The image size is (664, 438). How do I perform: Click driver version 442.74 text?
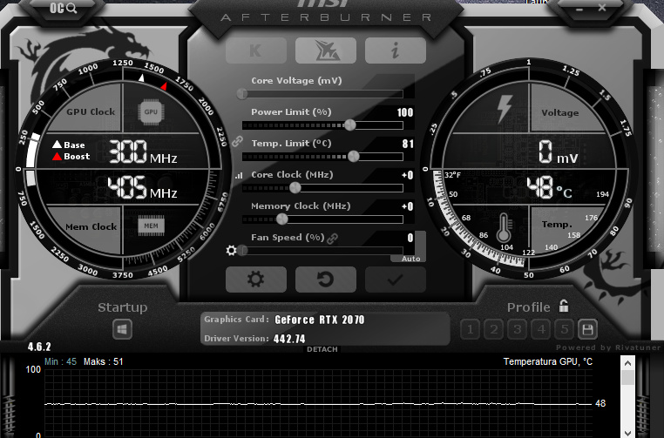pyautogui.click(x=289, y=339)
